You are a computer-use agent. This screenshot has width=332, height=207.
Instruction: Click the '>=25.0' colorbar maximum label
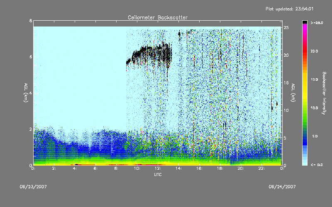(317, 23)
